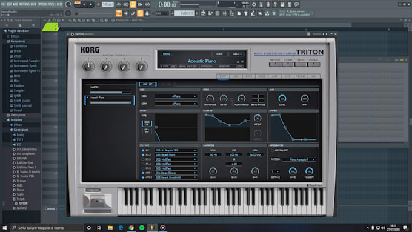
Task: Click the WRITE button in TRITON display
Action: pyautogui.click(x=219, y=54)
